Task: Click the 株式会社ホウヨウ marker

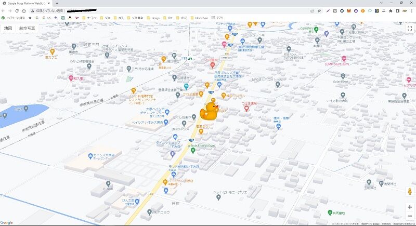Action: click(149, 212)
